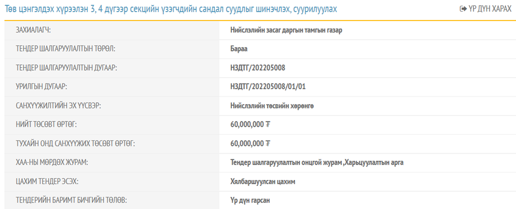
Task: Click the ҮР ДҮН ХАРАХ arrow icon
Action: point(463,9)
